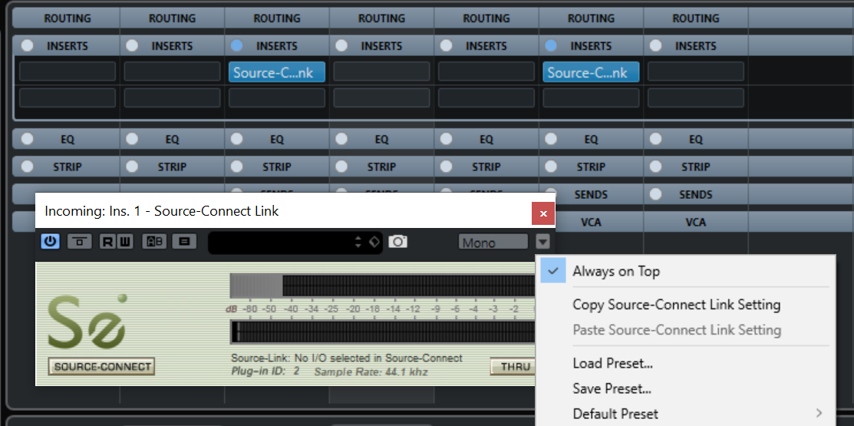
Task: Click the bypass effect icon
Action: coord(79,242)
